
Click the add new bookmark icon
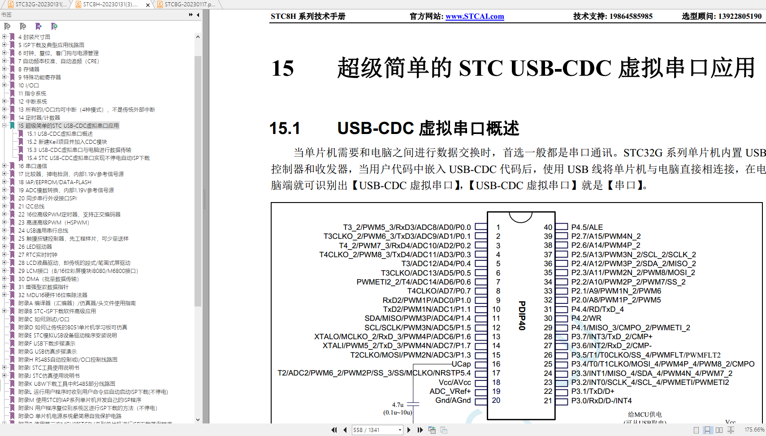(x=23, y=26)
